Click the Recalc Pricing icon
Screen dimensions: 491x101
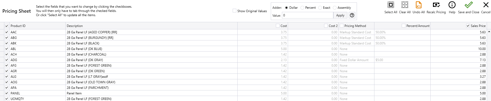tap(436, 5)
